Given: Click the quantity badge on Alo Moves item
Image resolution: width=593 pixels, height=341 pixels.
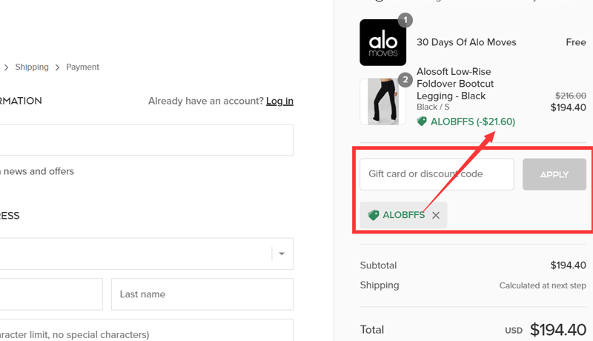Looking at the screenshot, I should click(405, 20).
